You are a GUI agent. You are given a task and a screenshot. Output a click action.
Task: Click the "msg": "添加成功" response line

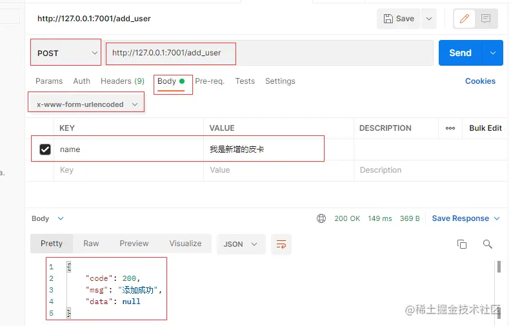(x=123, y=290)
